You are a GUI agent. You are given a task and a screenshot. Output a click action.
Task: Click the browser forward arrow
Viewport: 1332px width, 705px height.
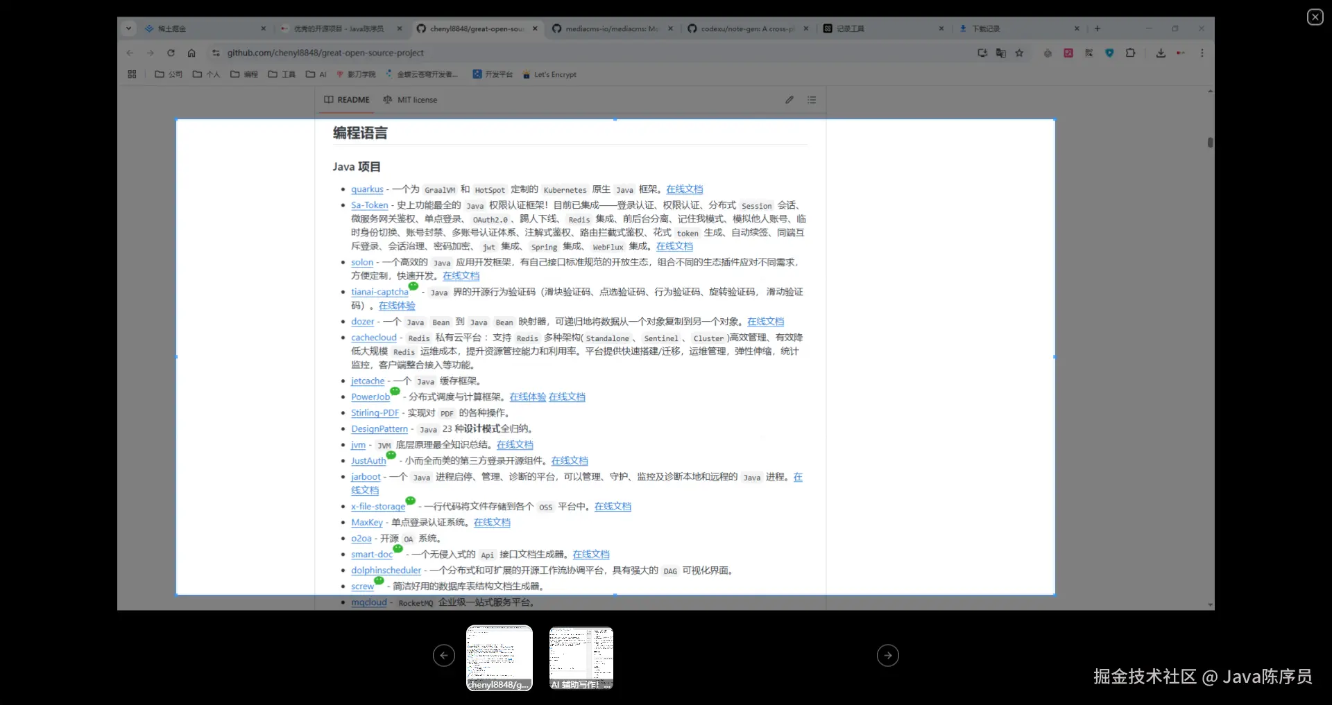[151, 53]
